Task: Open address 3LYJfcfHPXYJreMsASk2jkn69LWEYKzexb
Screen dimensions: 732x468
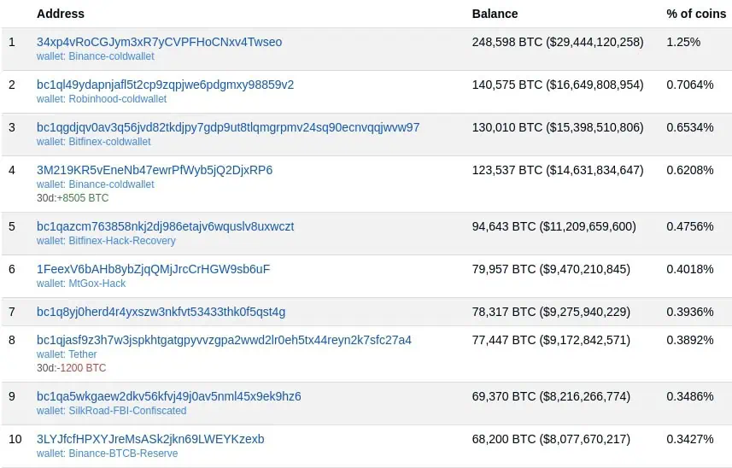Action: pos(150,439)
